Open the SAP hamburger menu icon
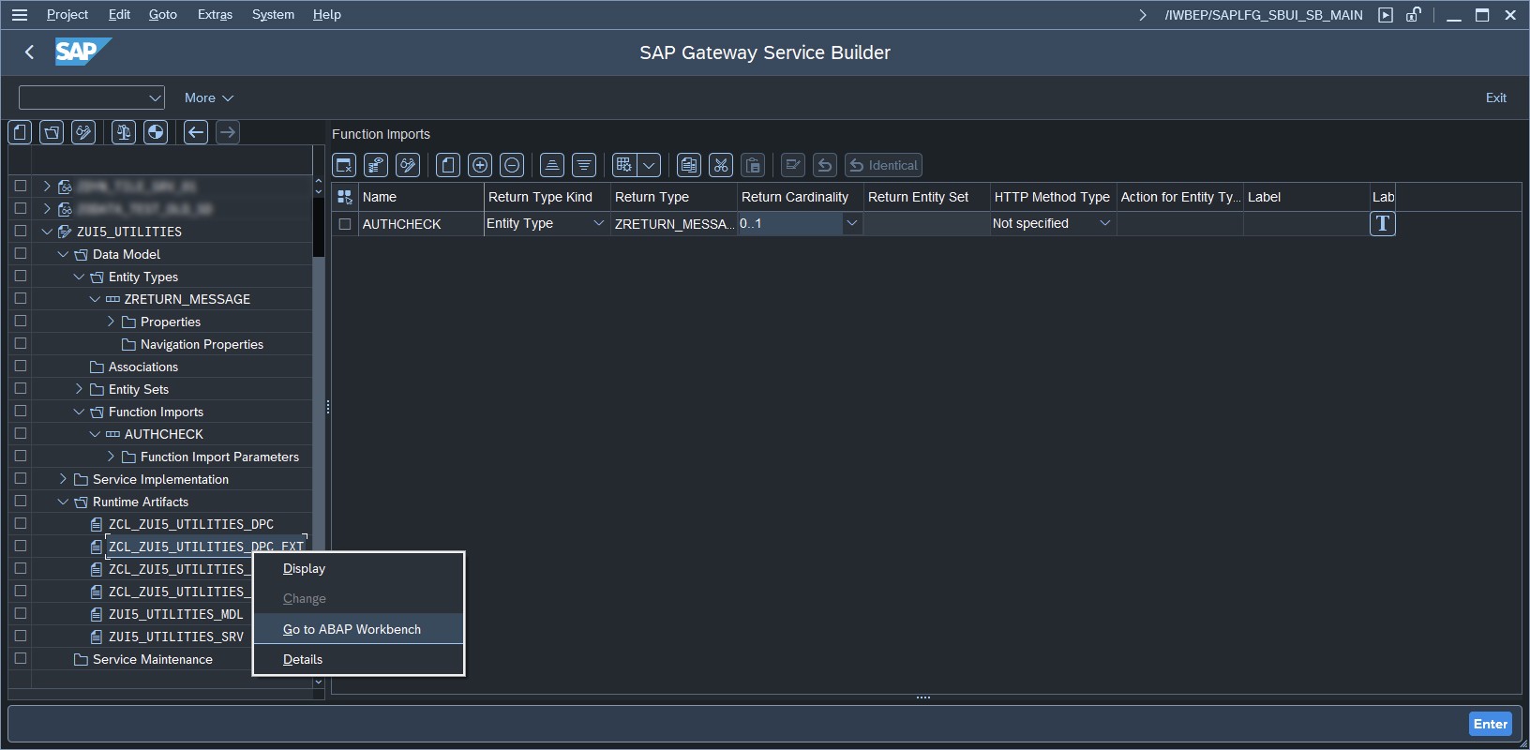Screen dimensions: 1530x750 20,14
